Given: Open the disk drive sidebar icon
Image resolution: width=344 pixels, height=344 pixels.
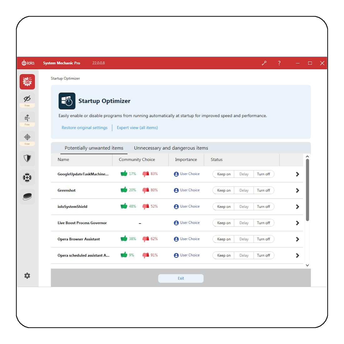Looking at the screenshot, I should (x=27, y=197).
